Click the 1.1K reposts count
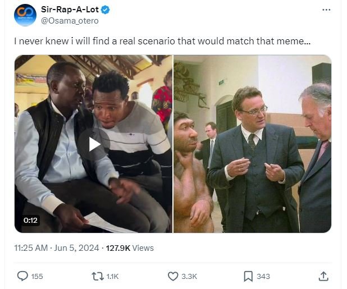This screenshot has height=289, width=347. point(112,276)
